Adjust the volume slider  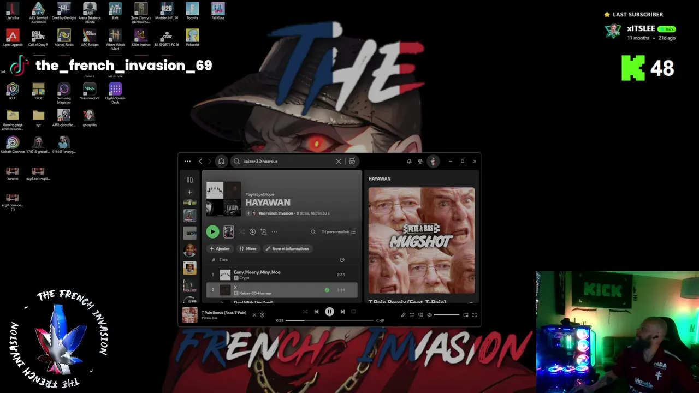pyautogui.click(x=447, y=315)
